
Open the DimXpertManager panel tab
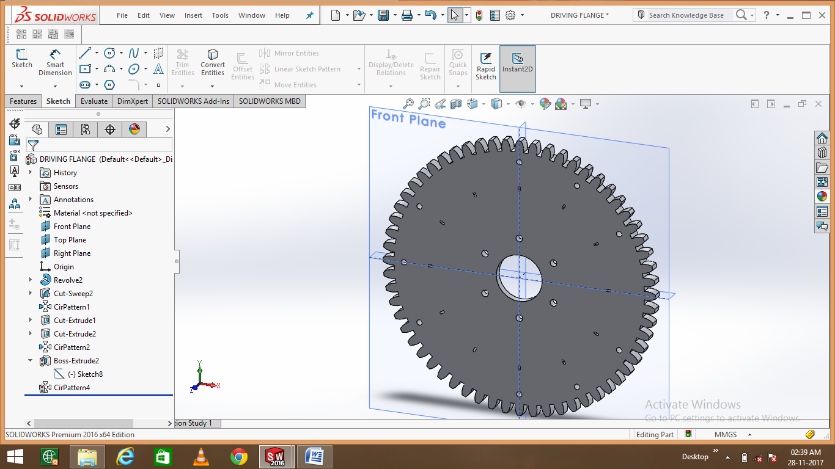click(x=110, y=129)
